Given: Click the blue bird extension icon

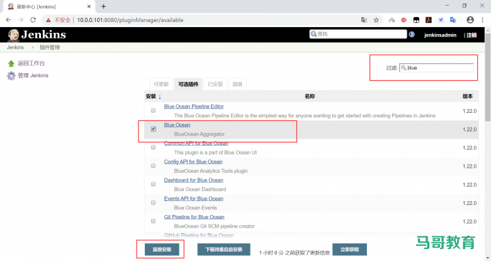Looking at the screenshot, I should pos(441,20).
